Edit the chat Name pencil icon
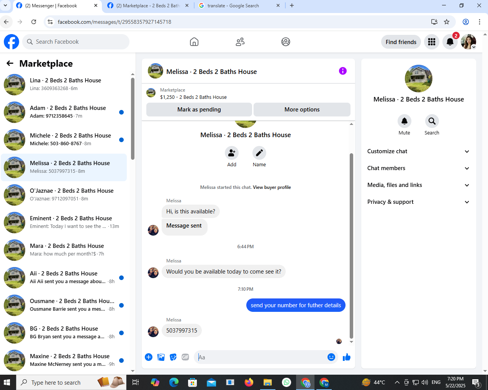 259,153
